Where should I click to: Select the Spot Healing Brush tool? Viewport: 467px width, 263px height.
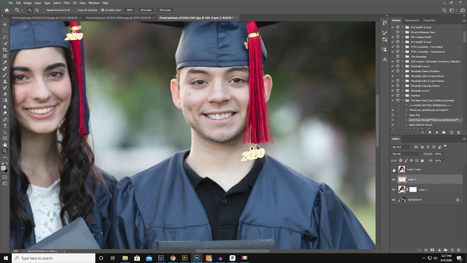click(x=5, y=69)
